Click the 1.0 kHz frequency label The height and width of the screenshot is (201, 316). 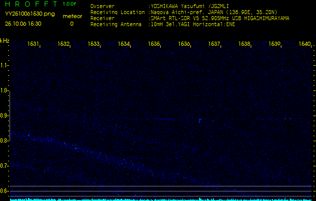tap(4, 90)
